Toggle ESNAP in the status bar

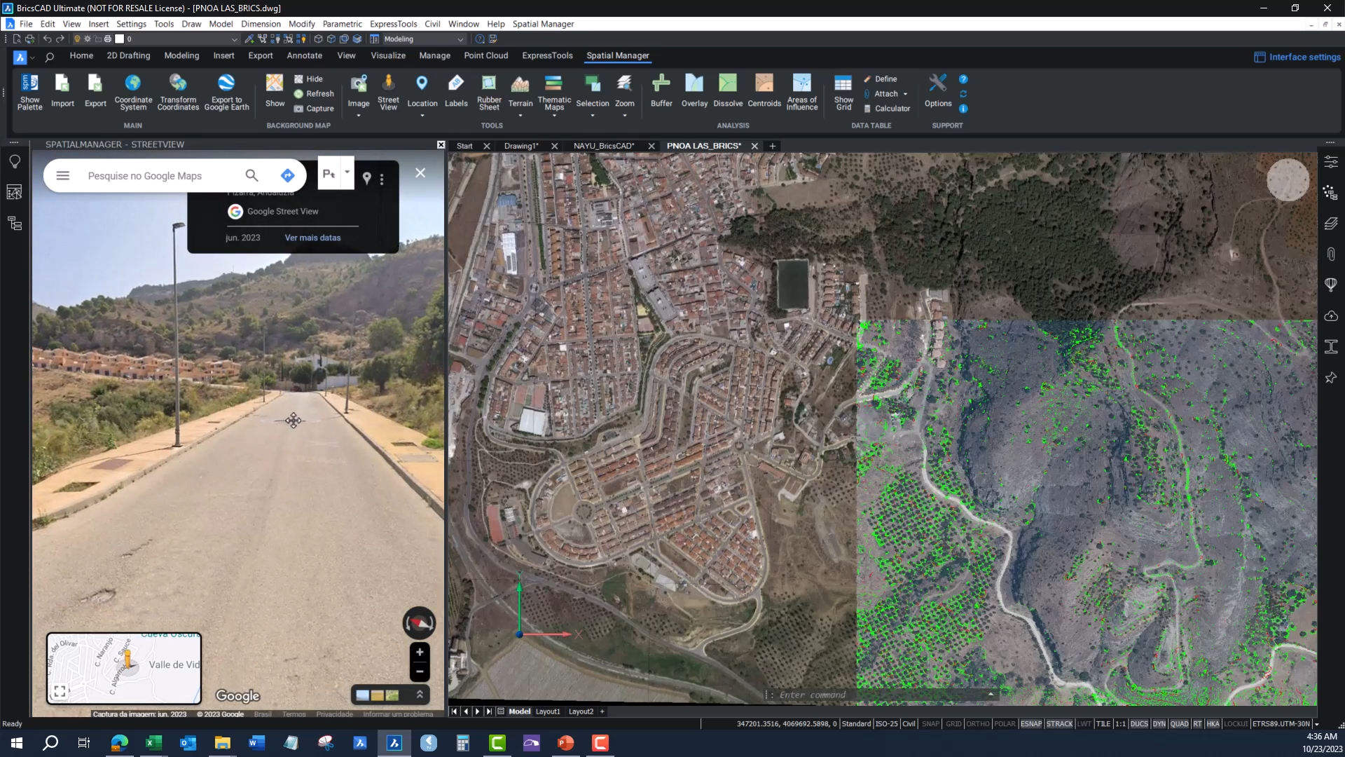pos(1031,724)
